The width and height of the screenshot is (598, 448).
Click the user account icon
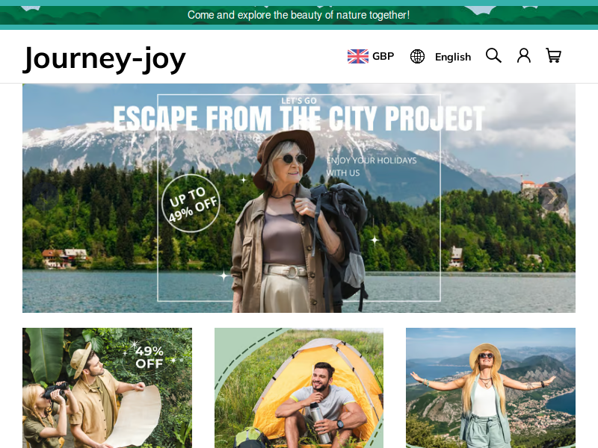(524, 55)
